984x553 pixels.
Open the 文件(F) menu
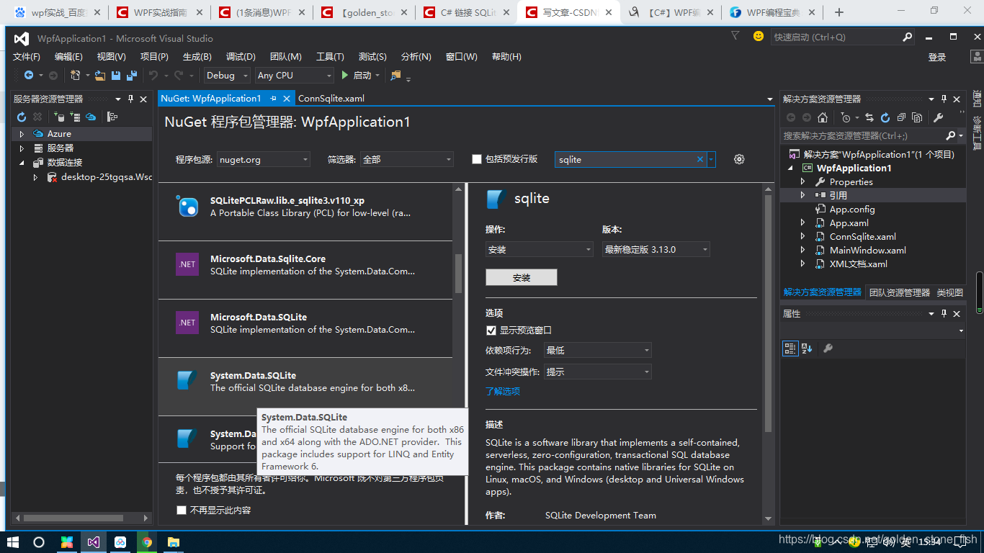(x=27, y=57)
